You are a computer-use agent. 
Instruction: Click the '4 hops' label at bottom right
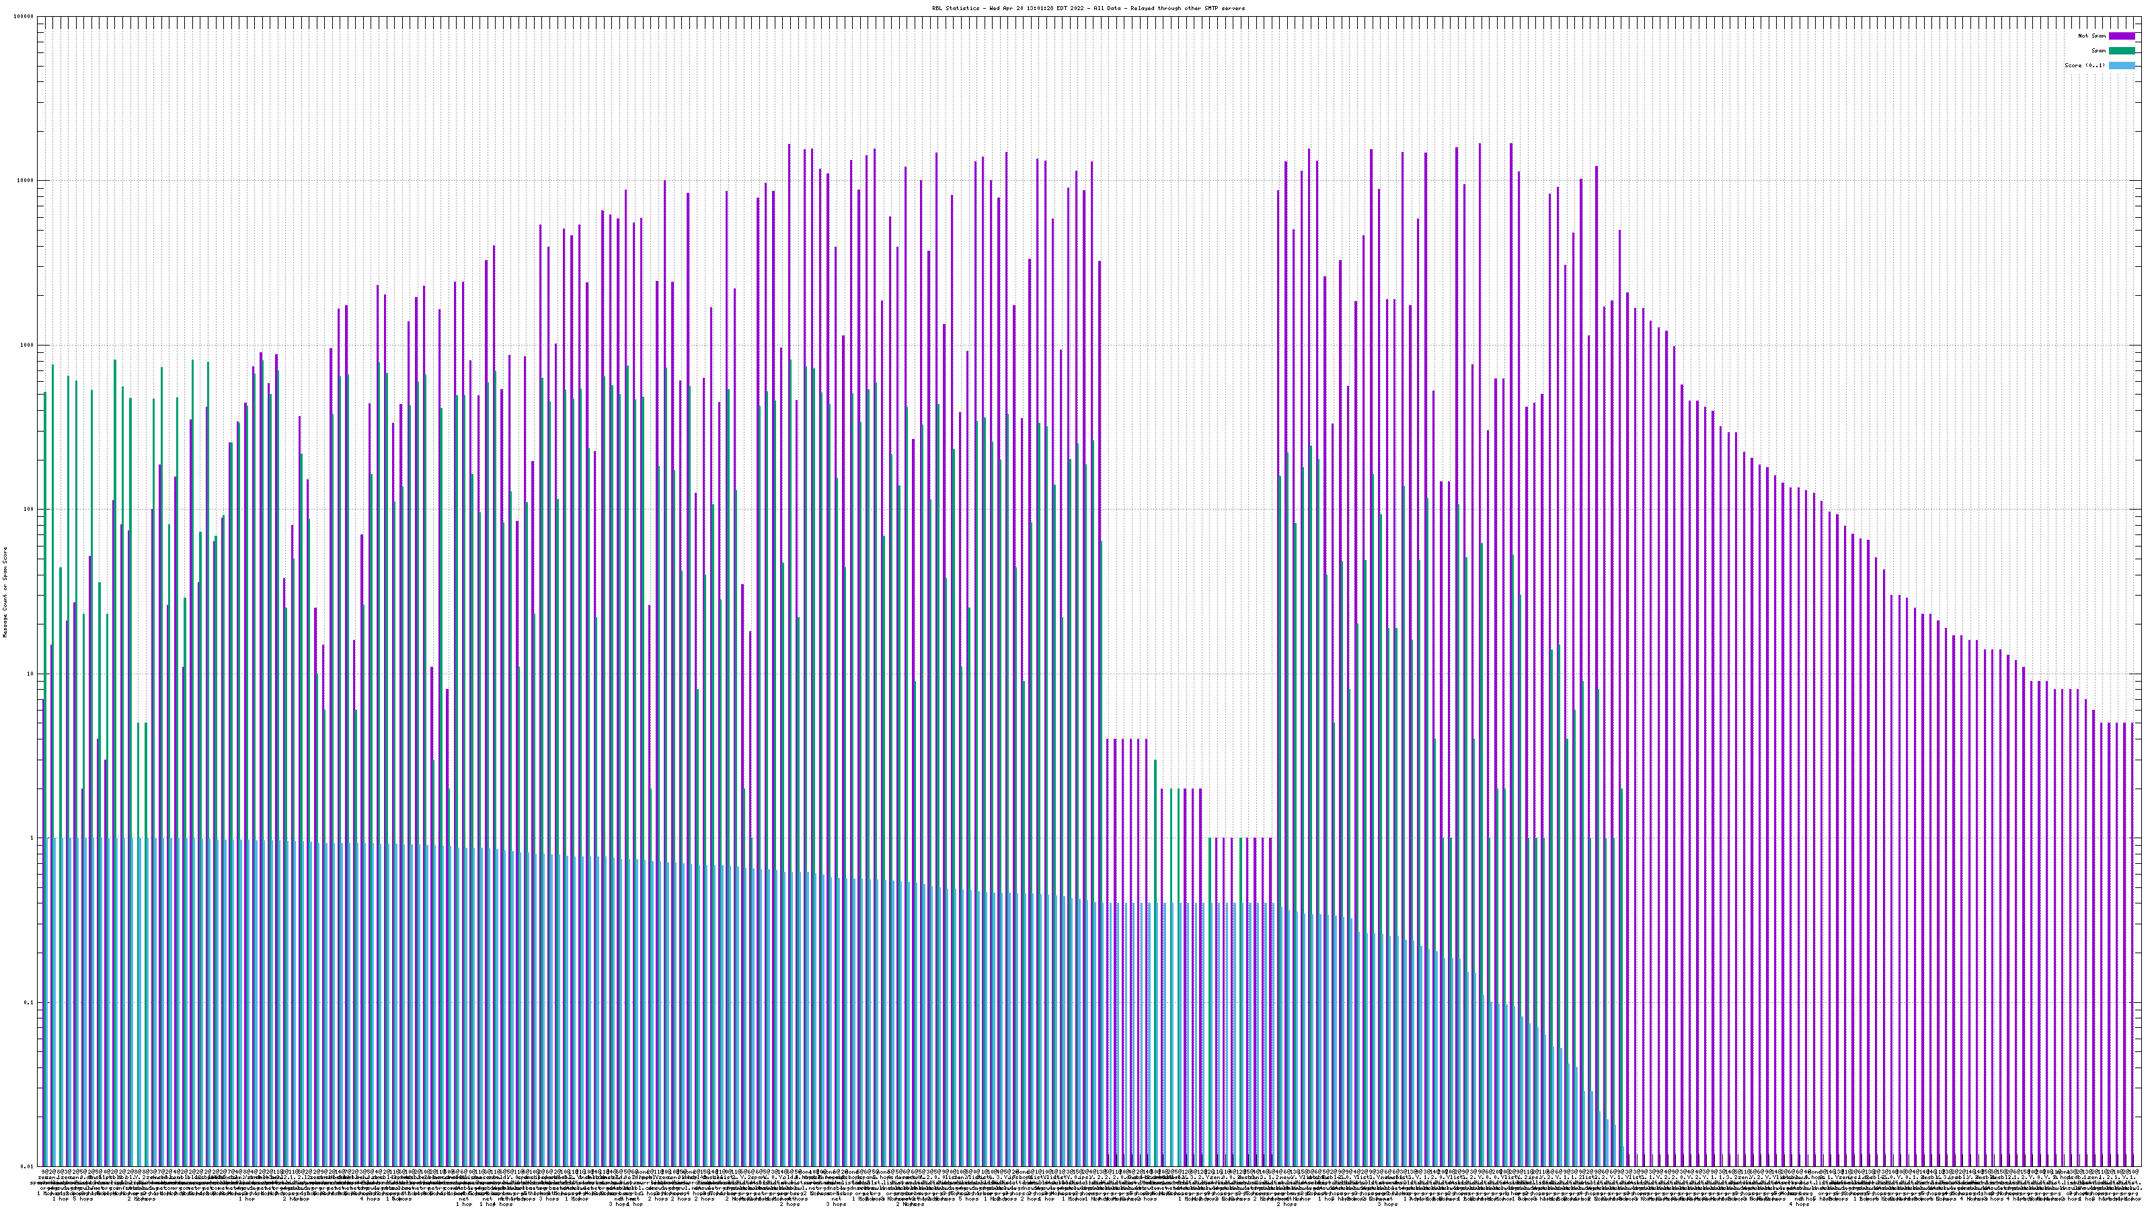(1799, 1204)
